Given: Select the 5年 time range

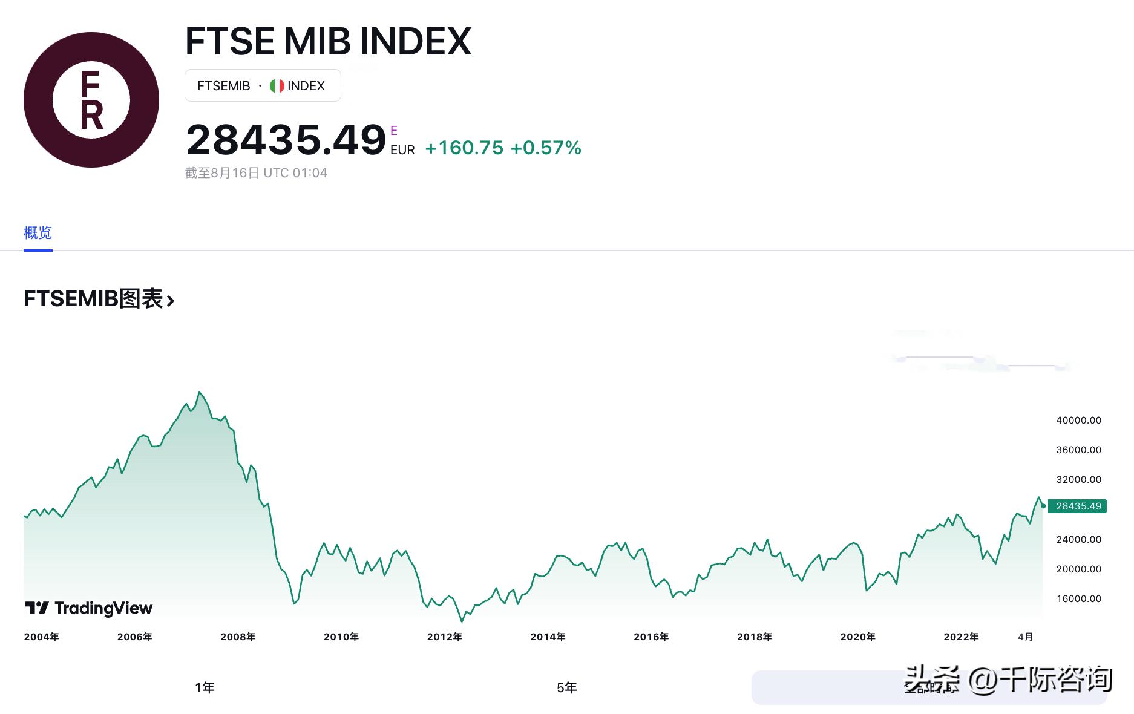Looking at the screenshot, I should 566,687.
